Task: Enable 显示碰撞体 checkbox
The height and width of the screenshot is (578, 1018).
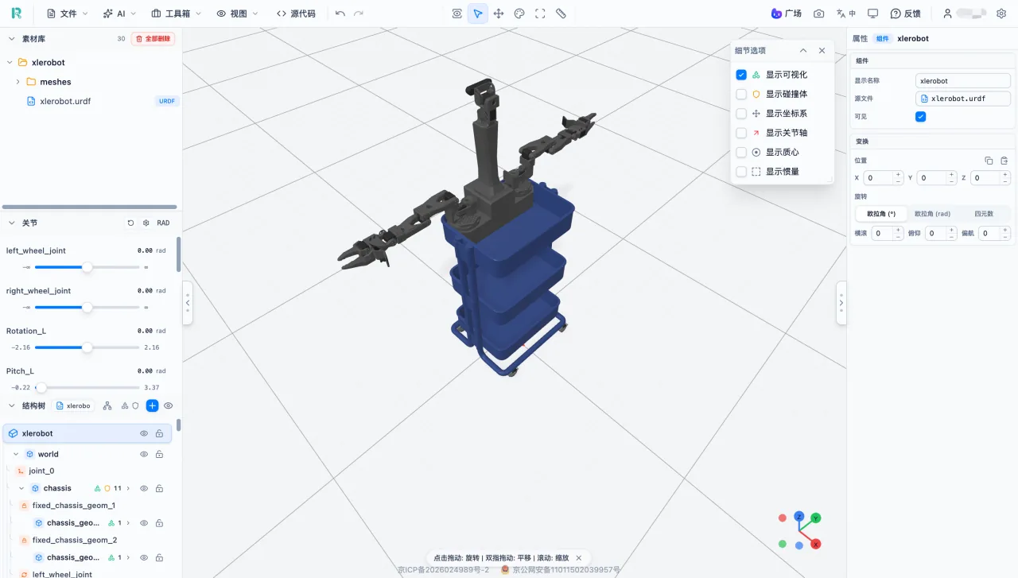Action: 741,94
